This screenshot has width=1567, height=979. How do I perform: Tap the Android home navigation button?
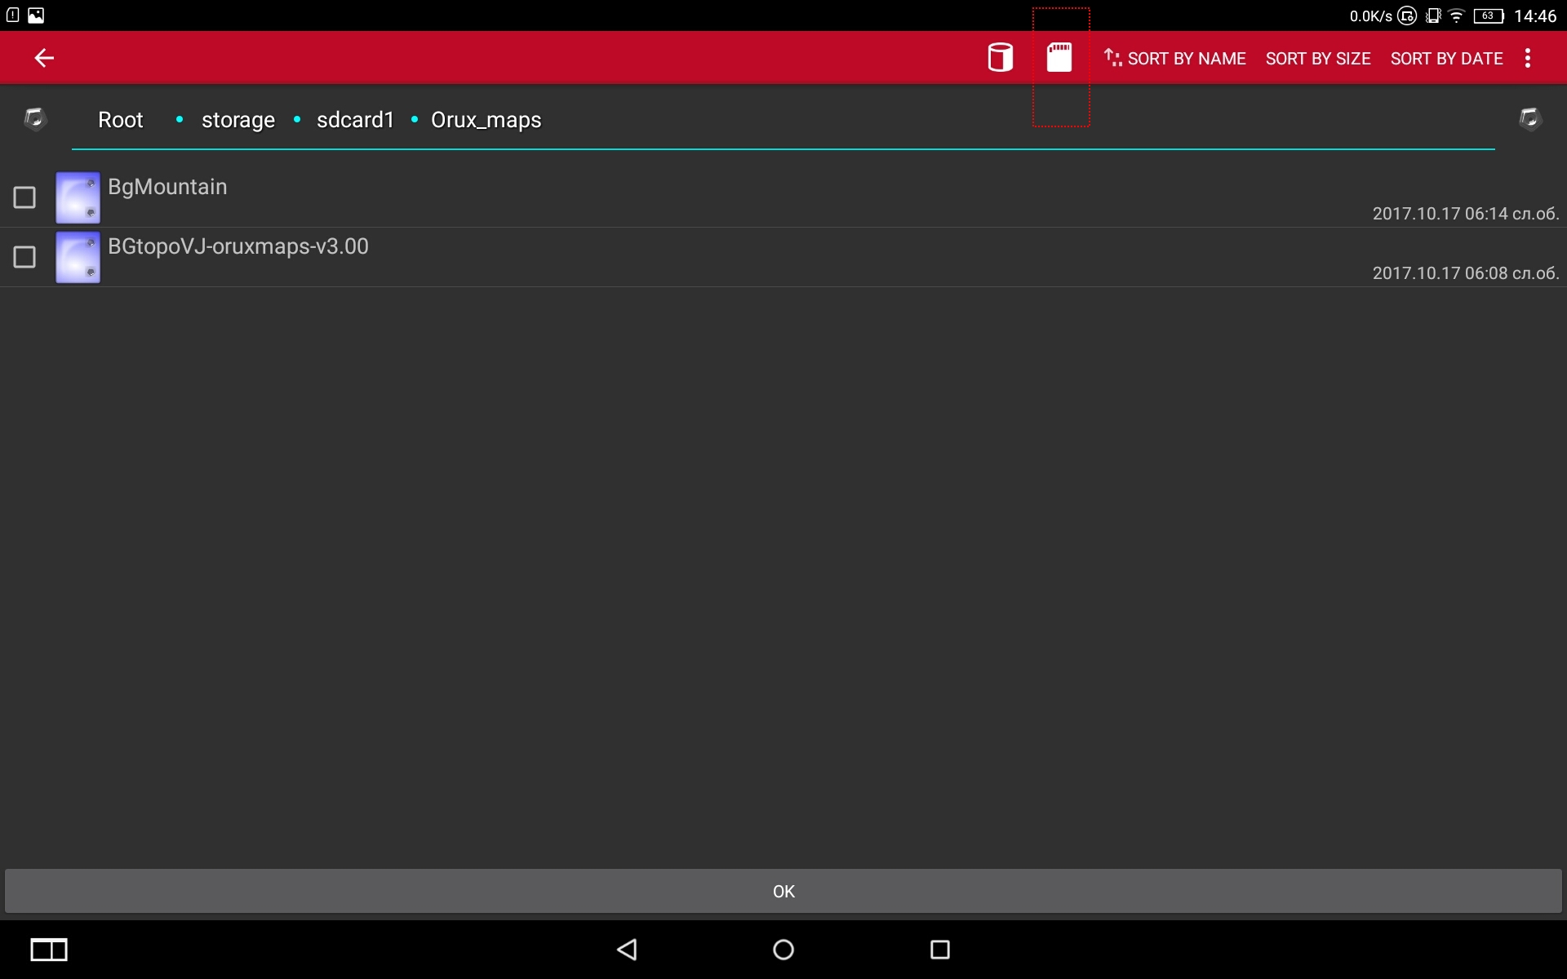[x=783, y=950]
